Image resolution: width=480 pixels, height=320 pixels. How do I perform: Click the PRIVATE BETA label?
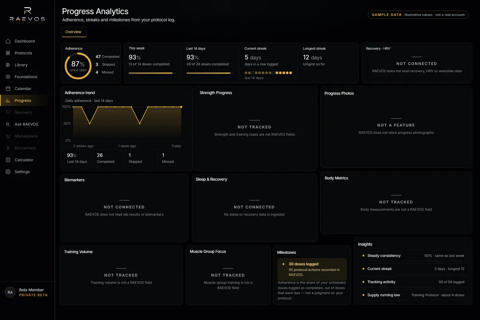[33, 295]
